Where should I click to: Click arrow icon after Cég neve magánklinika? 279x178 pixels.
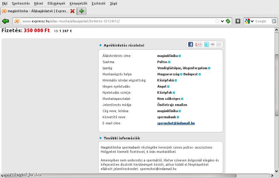180,111
